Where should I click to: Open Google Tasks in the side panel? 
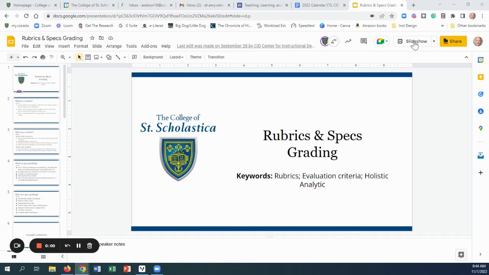click(x=481, y=94)
